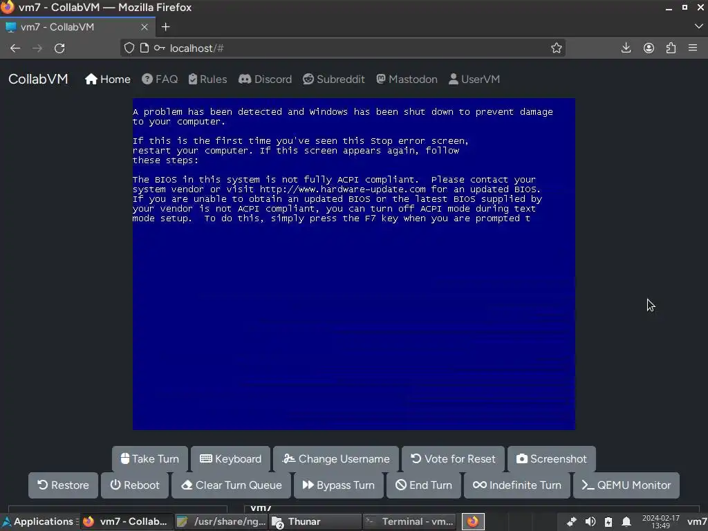Click the page info document icon

pos(144,48)
